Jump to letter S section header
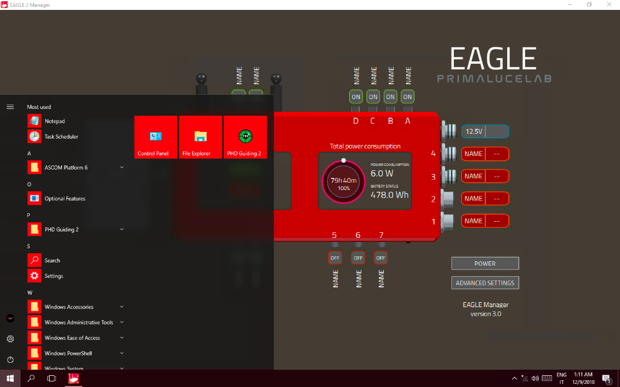 pos(29,246)
